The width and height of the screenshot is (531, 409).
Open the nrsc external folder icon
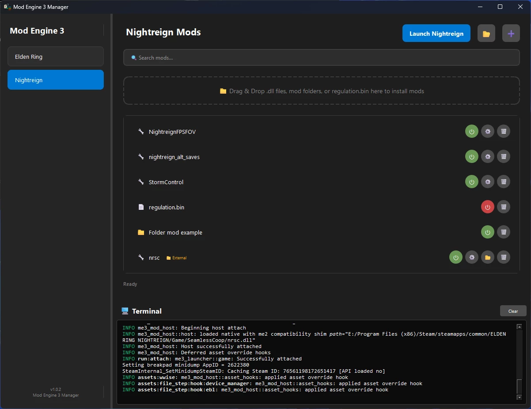pos(488,258)
